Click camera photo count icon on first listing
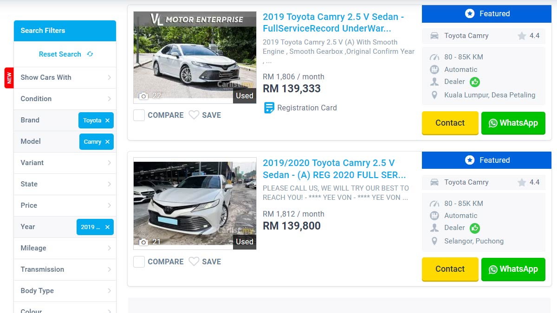The image size is (557, 313). click(144, 96)
